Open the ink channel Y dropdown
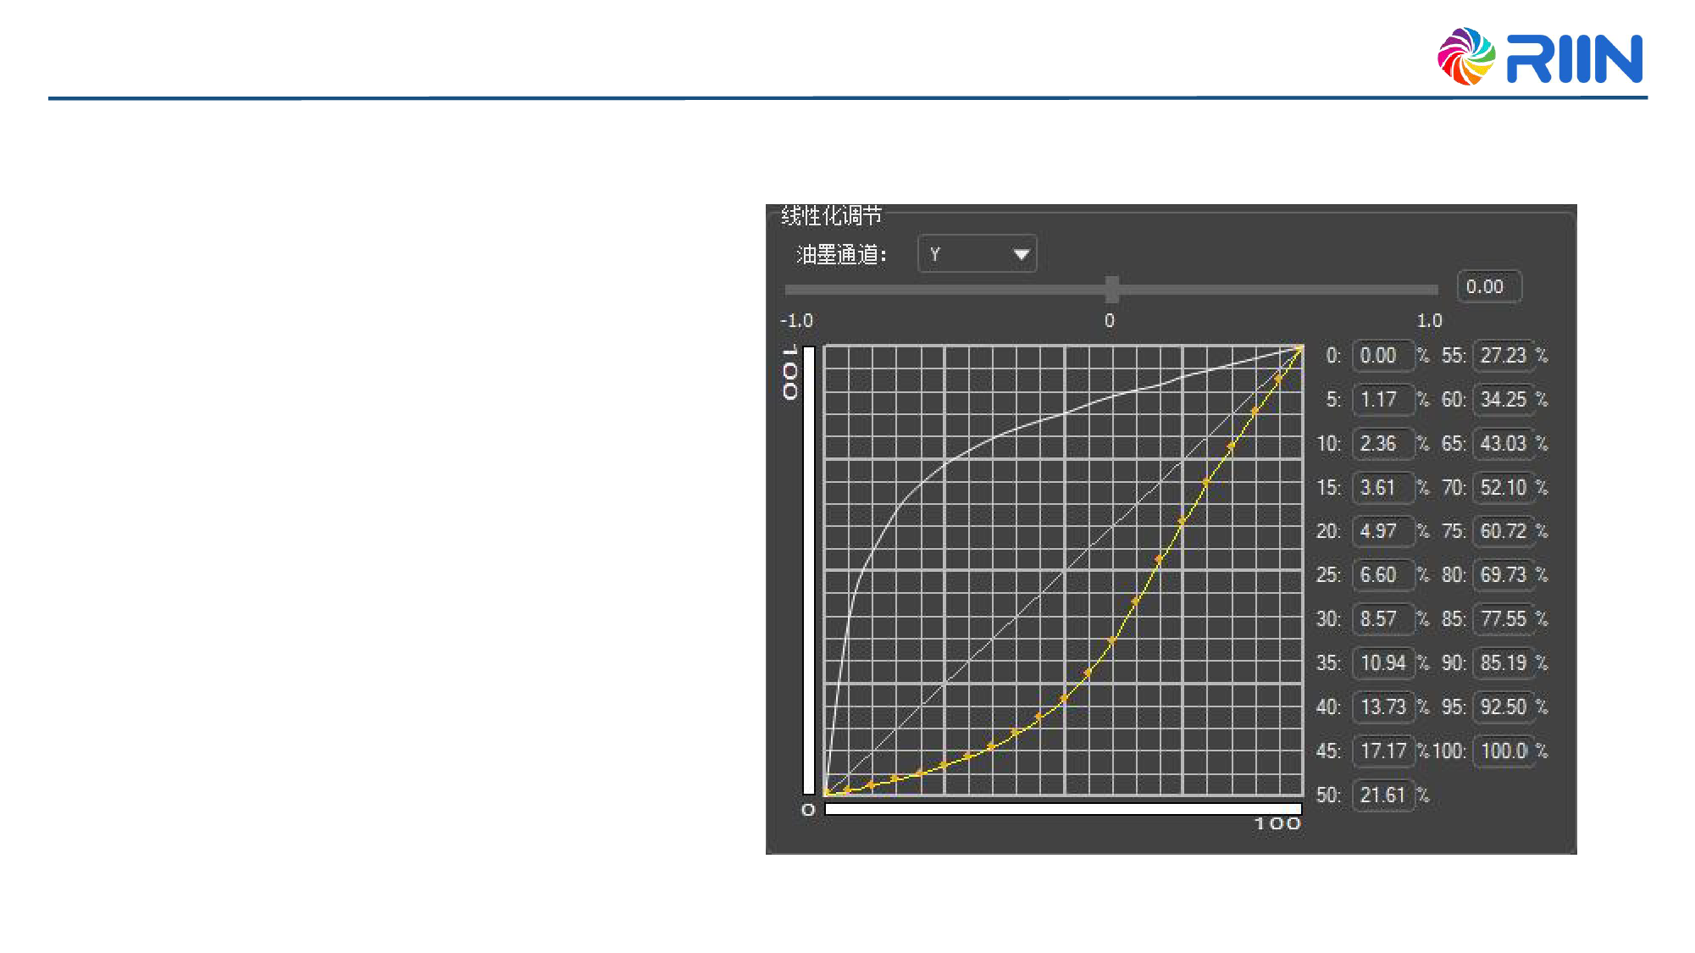 pyautogui.click(x=976, y=254)
